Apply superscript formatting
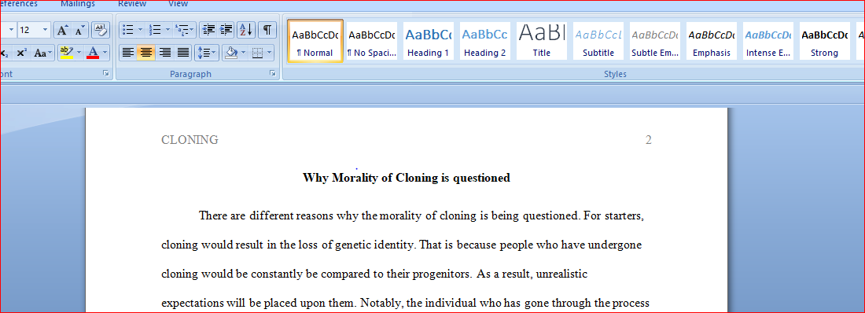865x313 pixels. click(21, 53)
